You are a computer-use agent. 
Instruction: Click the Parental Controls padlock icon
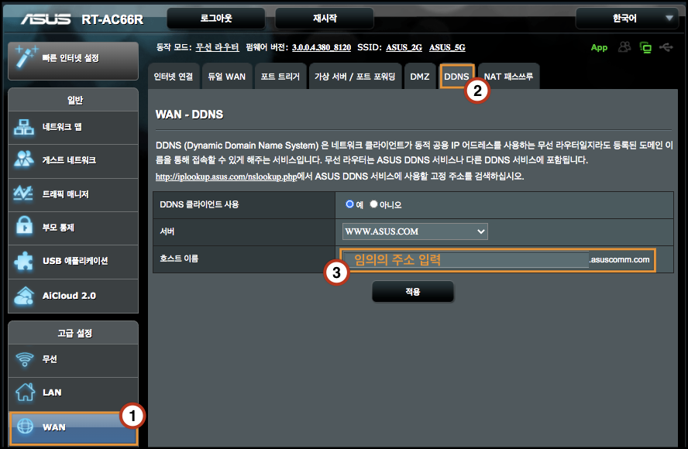(24, 227)
